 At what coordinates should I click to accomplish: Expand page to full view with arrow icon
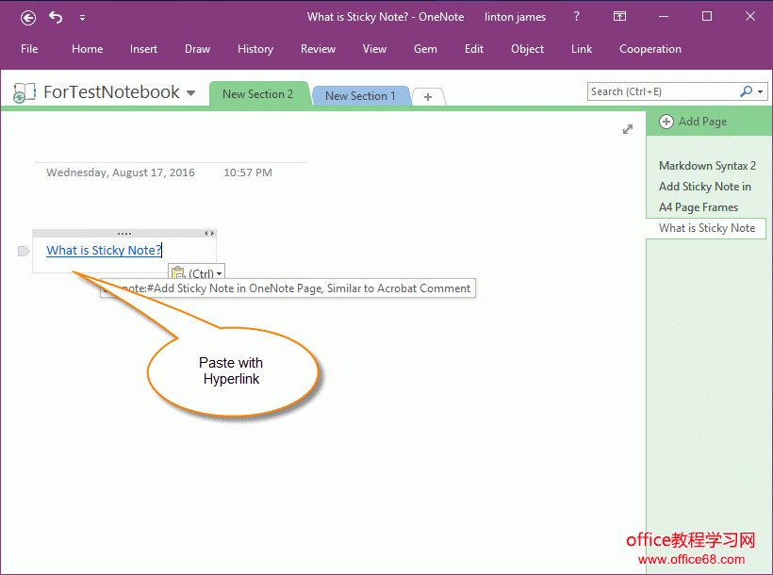click(x=628, y=129)
